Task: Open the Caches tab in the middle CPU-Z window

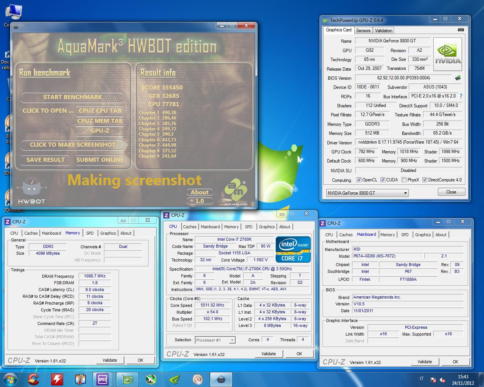Action: click(x=190, y=227)
